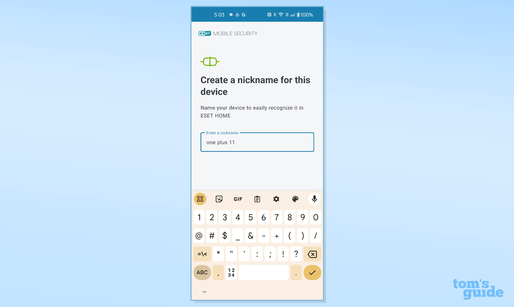This screenshot has height=307, width=514.
Task: Tap the nickname input field
Action: tap(257, 142)
